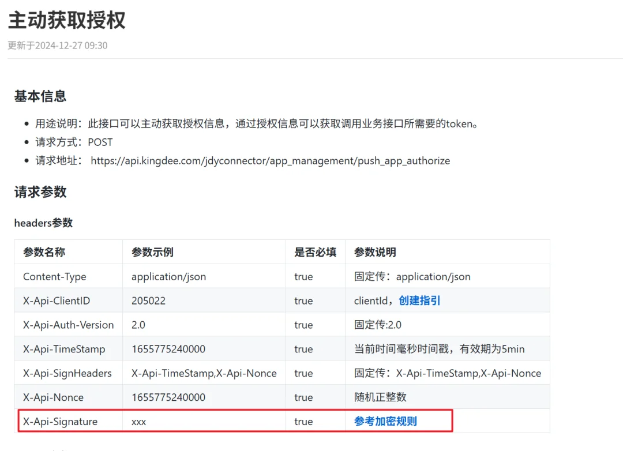The height and width of the screenshot is (451, 623).
Task: Click the 参数名称 column header
Action: tap(44, 253)
